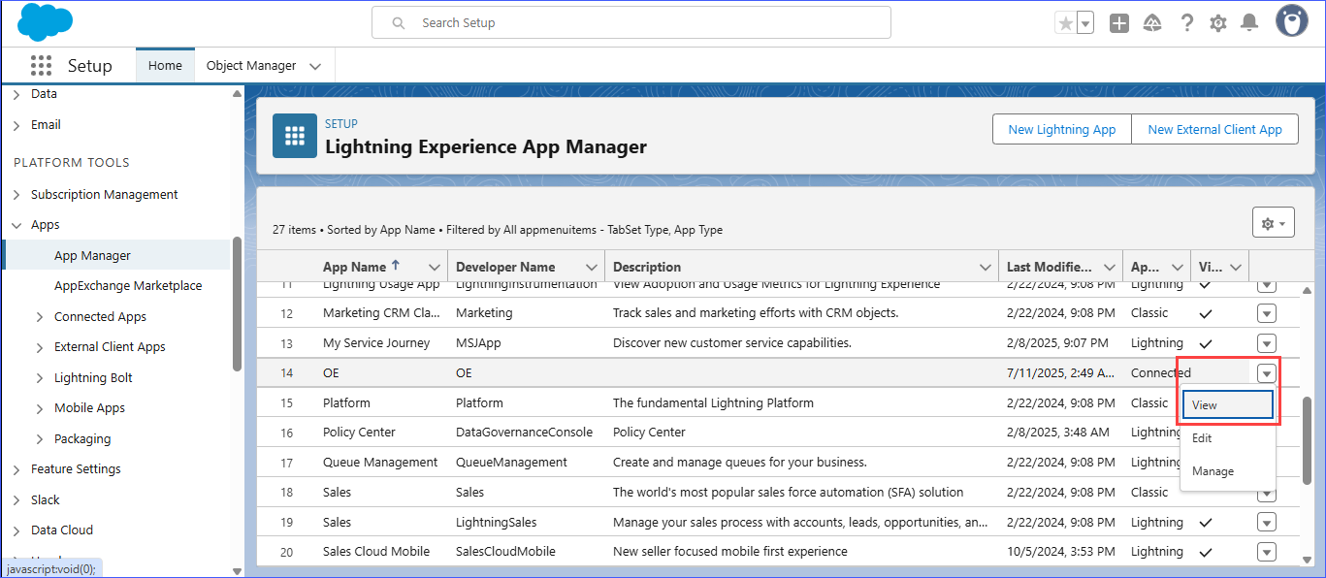Open the Help question mark icon

point(1186,23)
